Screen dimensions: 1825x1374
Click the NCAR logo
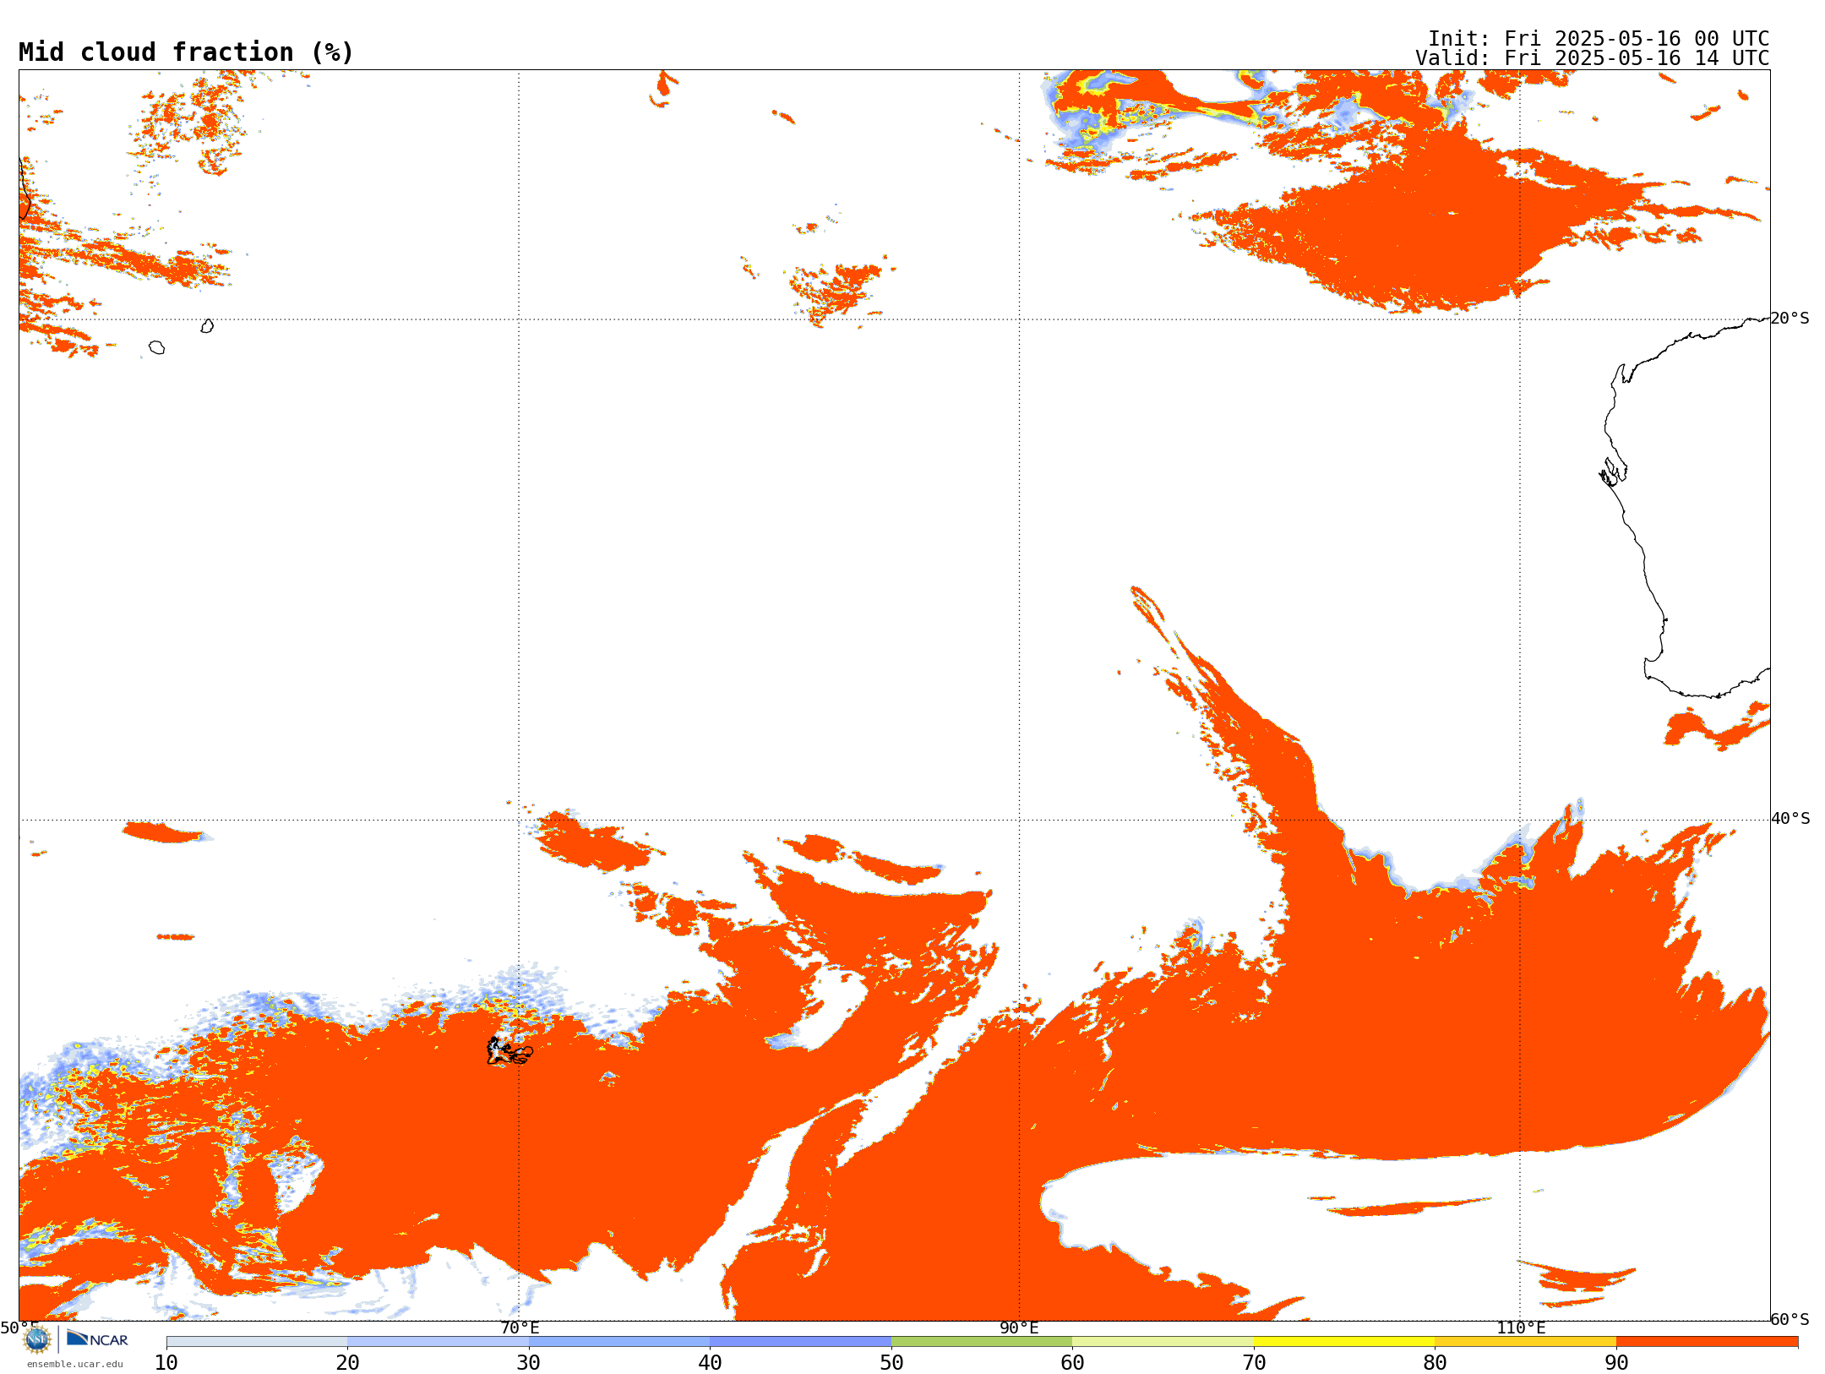[x=97, y=1339]
